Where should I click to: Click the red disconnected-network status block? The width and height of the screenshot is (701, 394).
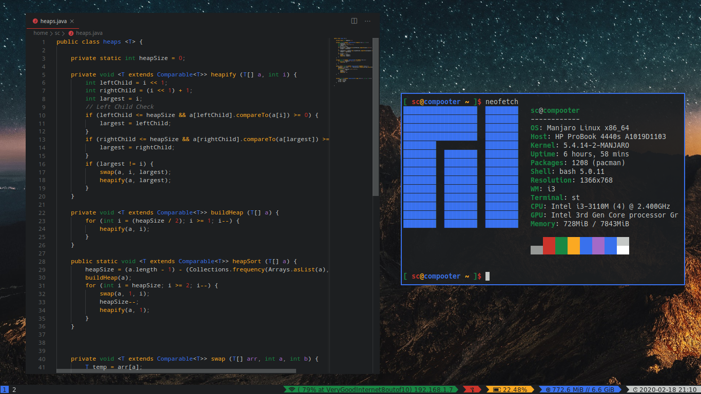pos(472,389)
